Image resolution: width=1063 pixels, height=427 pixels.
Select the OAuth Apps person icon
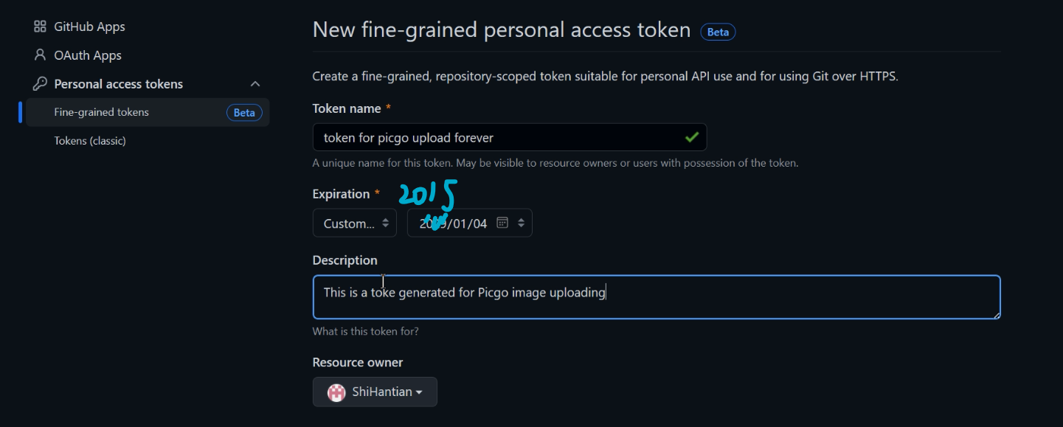[x=40, y=55]
